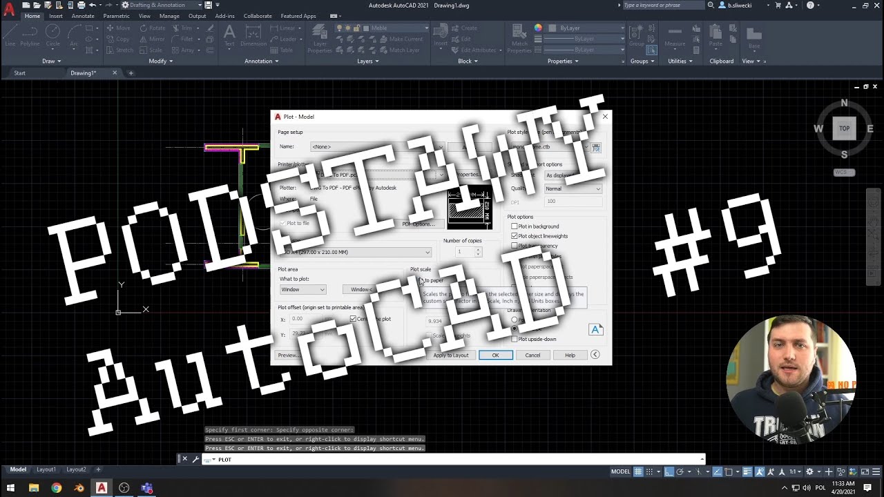Switch to the Parametric ribbon tab

coord(116,16)
